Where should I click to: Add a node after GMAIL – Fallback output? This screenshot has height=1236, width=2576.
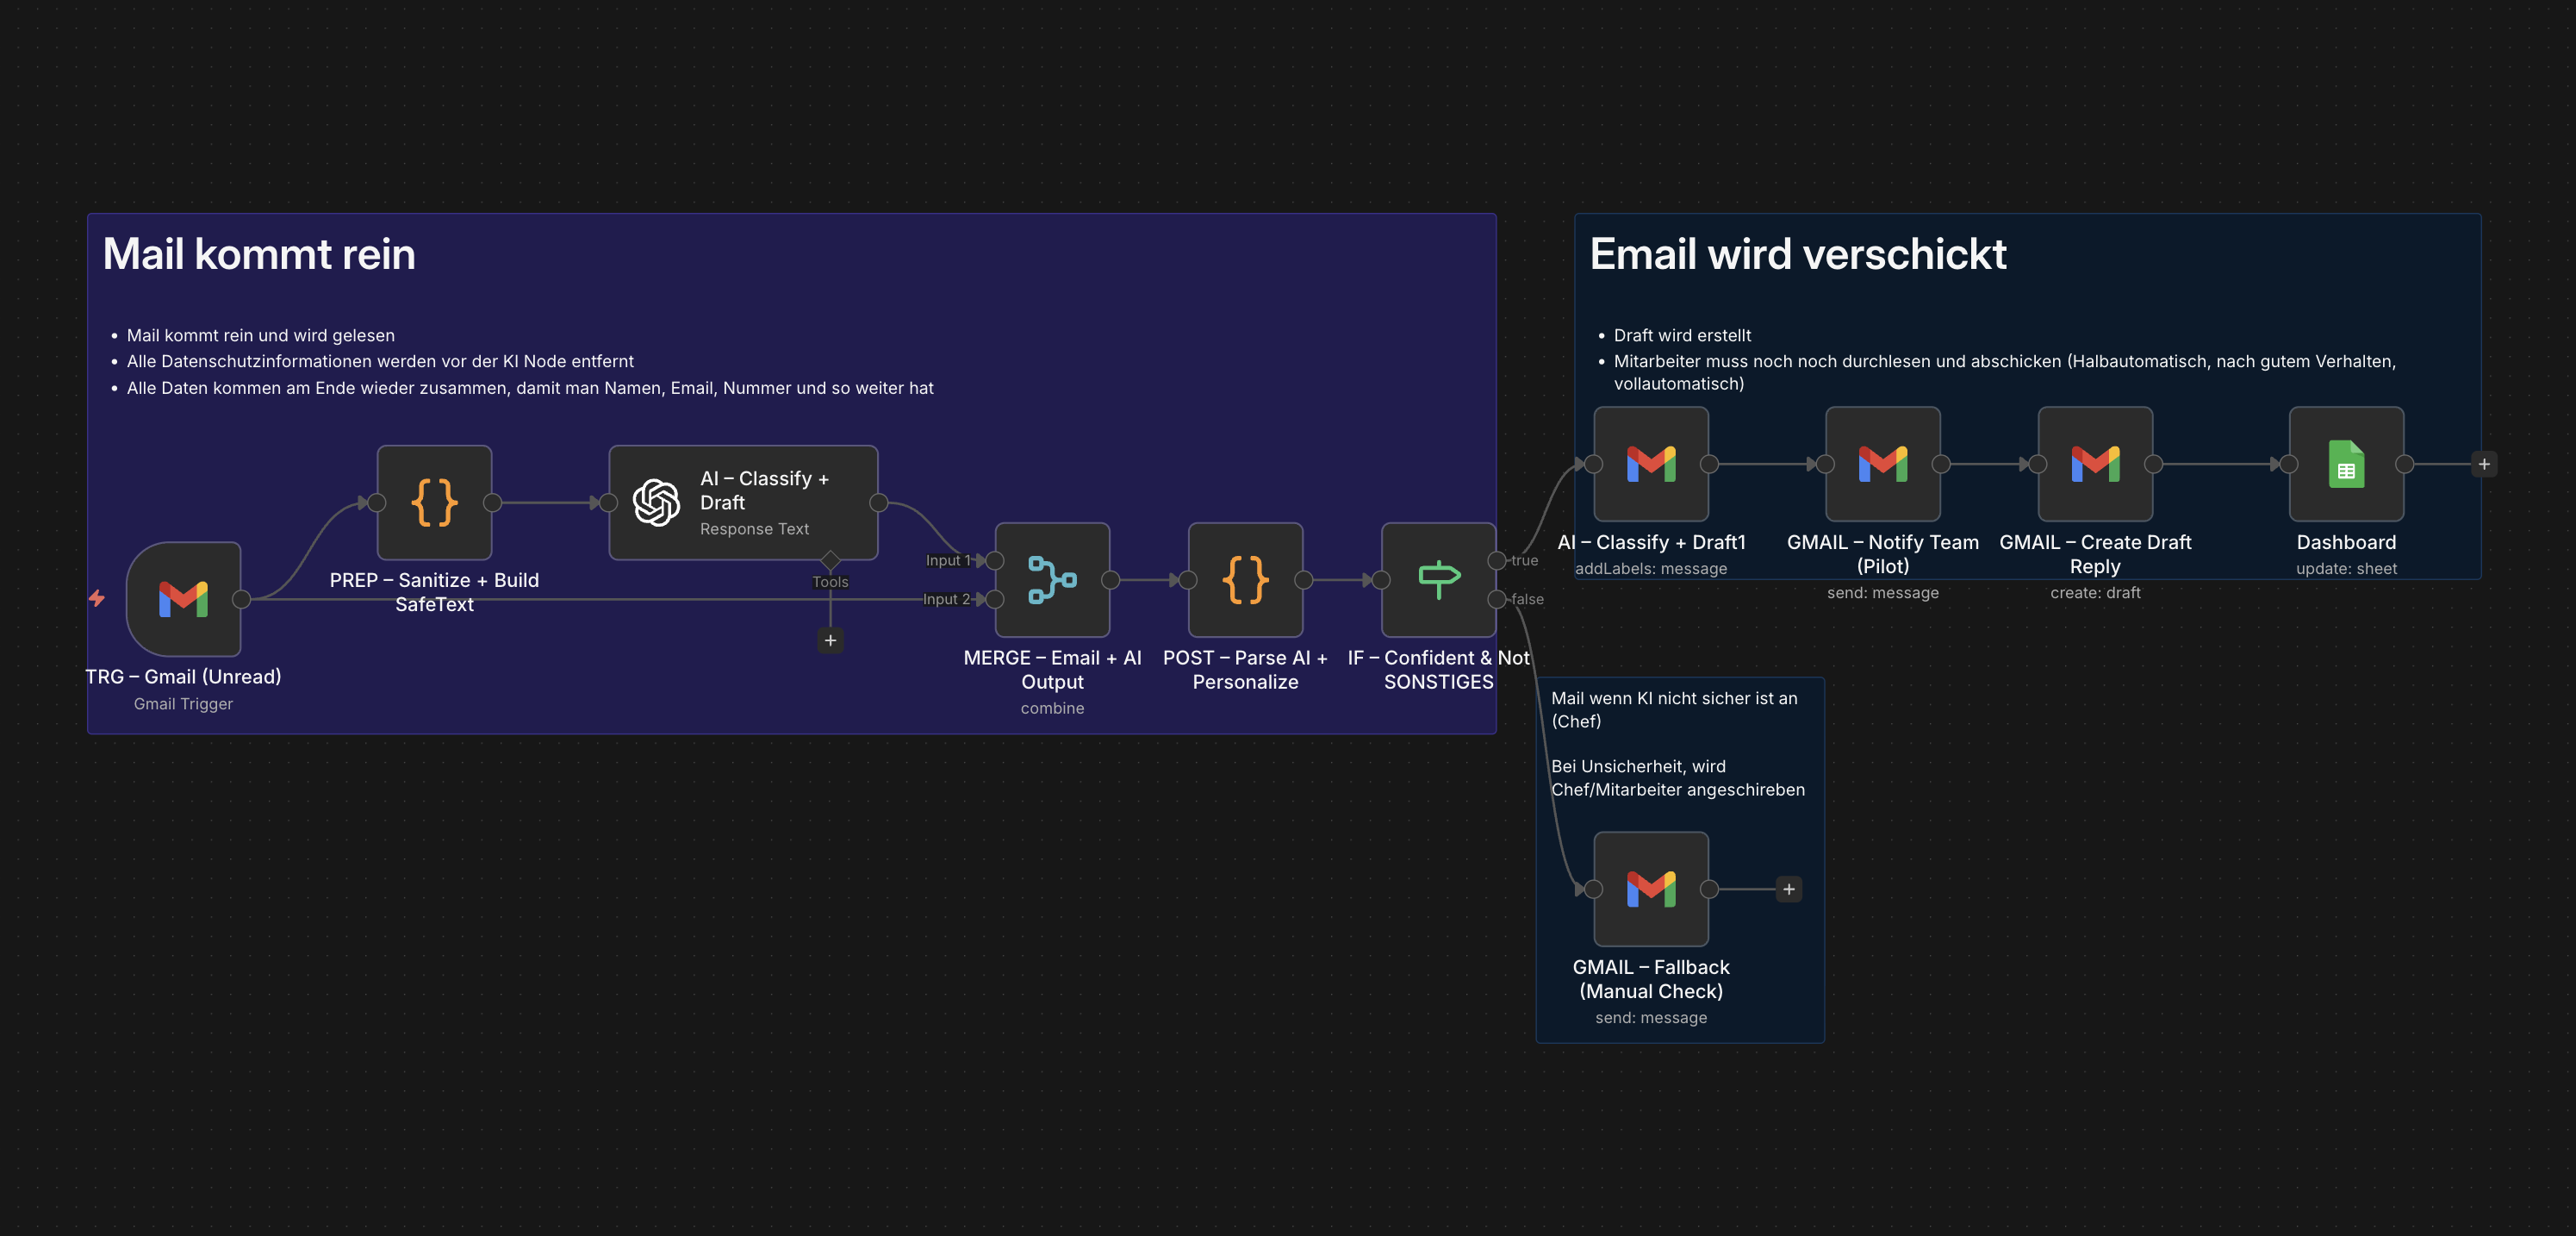click(x=1789, y=889)
